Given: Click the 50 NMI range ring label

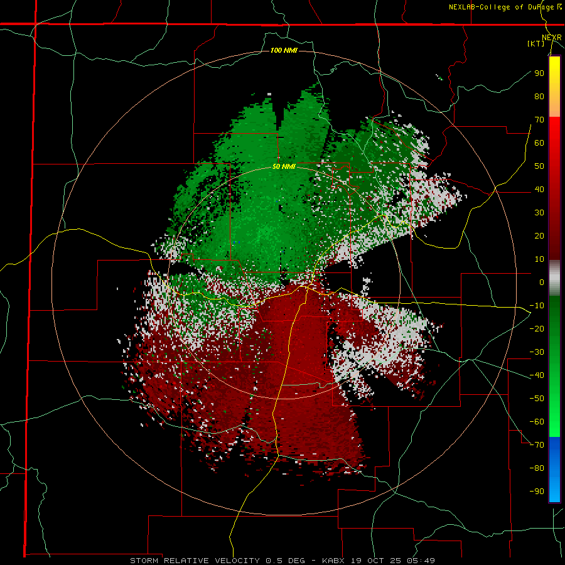Looking at the screenshot, I should (x=284, y=166).
